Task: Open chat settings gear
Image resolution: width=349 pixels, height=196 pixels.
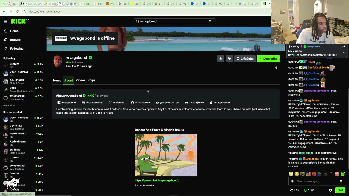Action: tap(330, 190)
